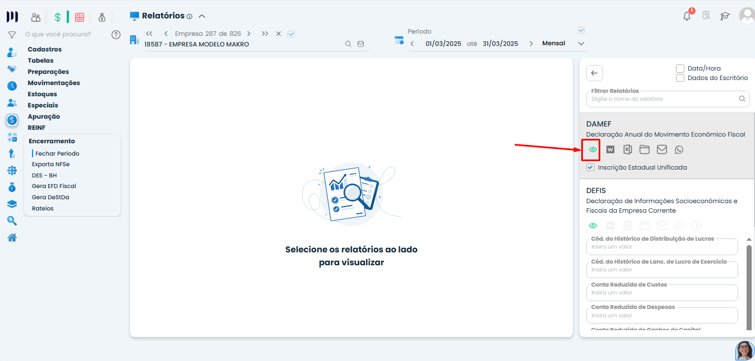
Task: Open the document search icon in top bar
Action: tap(706, 16)
